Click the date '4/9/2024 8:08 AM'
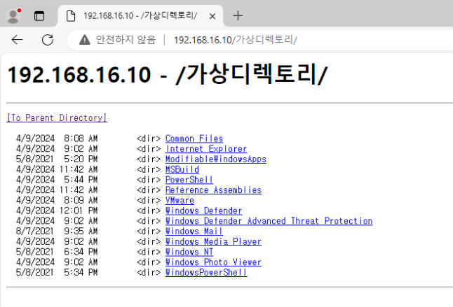The width and height of the screenshot is (453, 307). point(57,138)
